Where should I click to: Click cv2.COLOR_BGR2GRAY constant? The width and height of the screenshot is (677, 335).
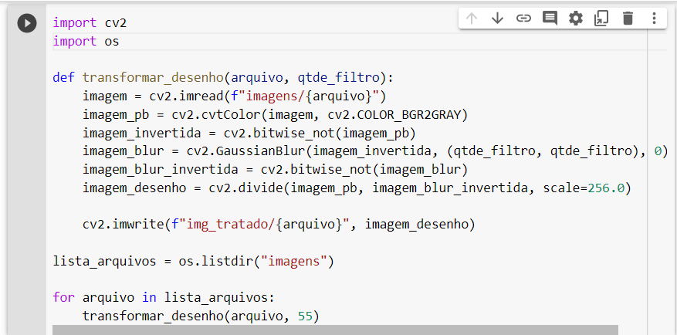(394, 115)
